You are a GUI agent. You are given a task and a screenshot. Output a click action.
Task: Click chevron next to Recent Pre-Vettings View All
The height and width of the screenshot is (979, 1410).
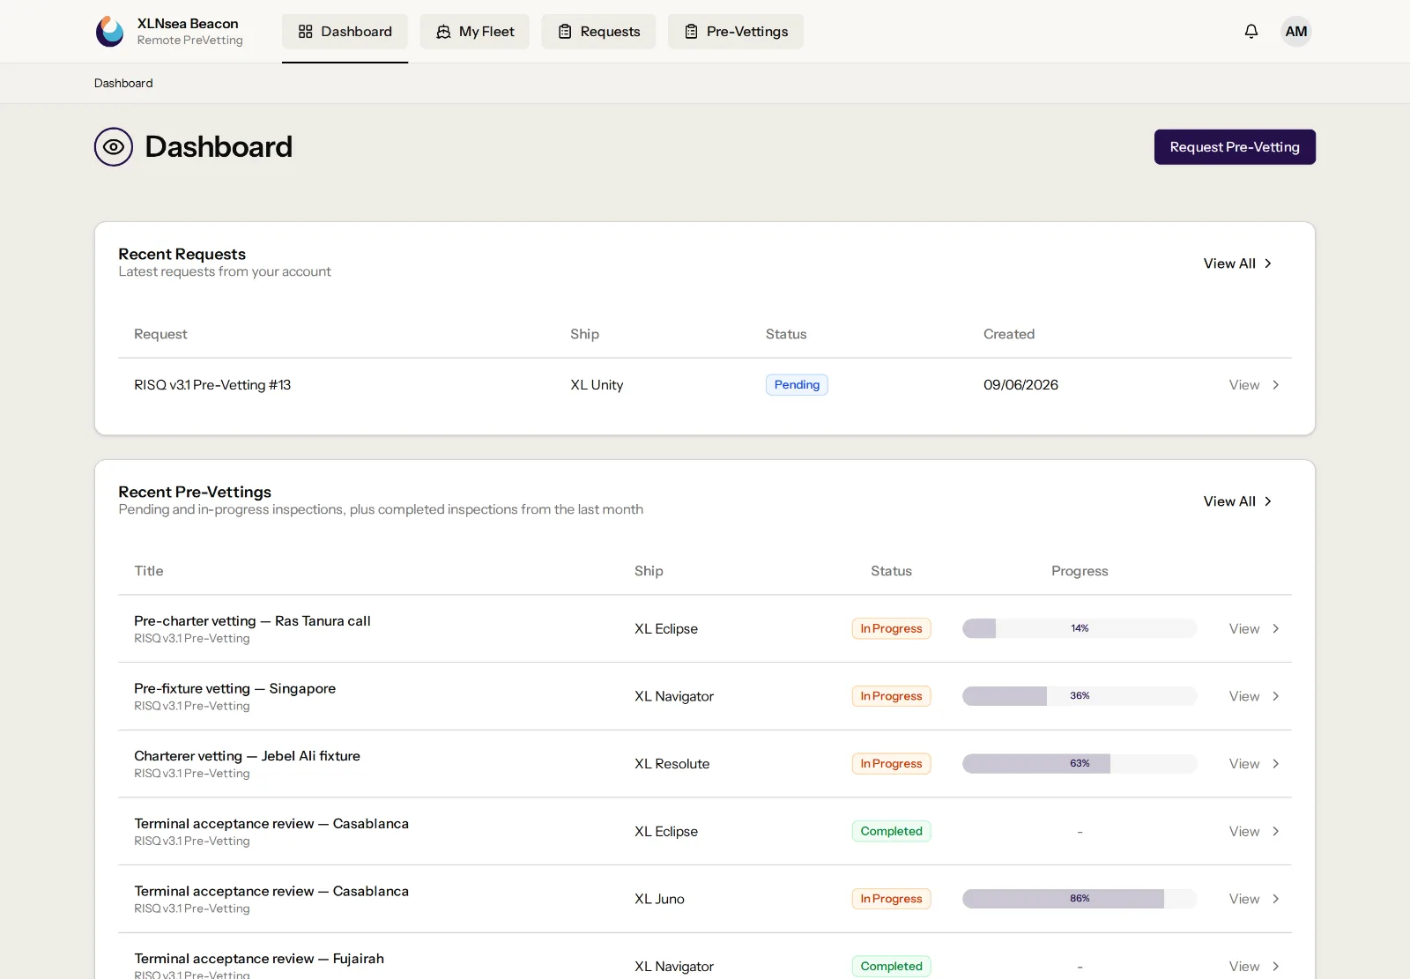click(1268, 501)
